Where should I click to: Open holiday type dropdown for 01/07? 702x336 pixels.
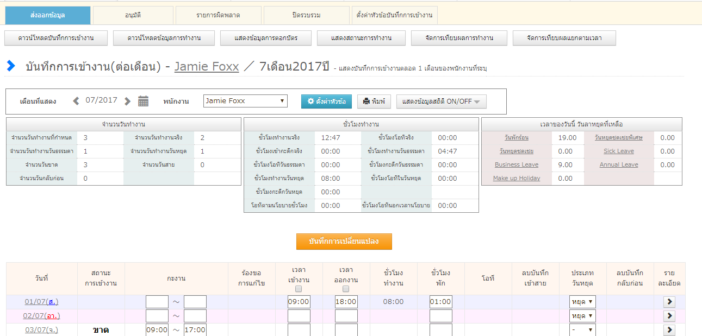[582, 302]
